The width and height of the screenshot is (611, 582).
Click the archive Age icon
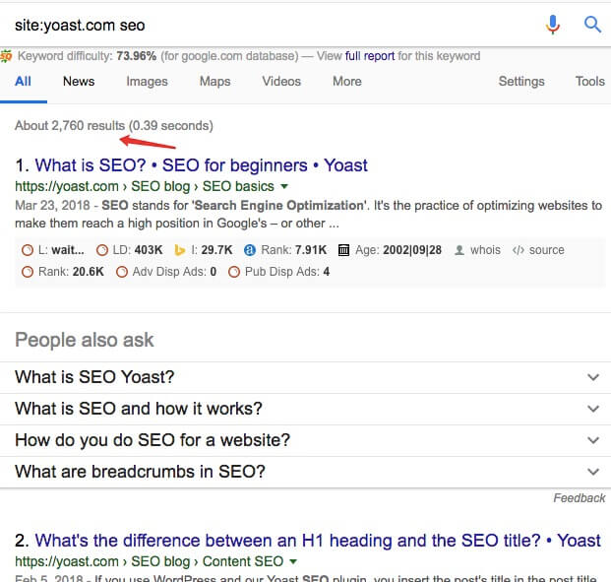343,250
